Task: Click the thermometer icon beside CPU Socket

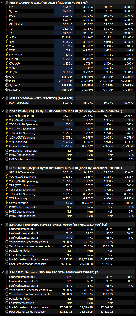Action: pos(7,24)
